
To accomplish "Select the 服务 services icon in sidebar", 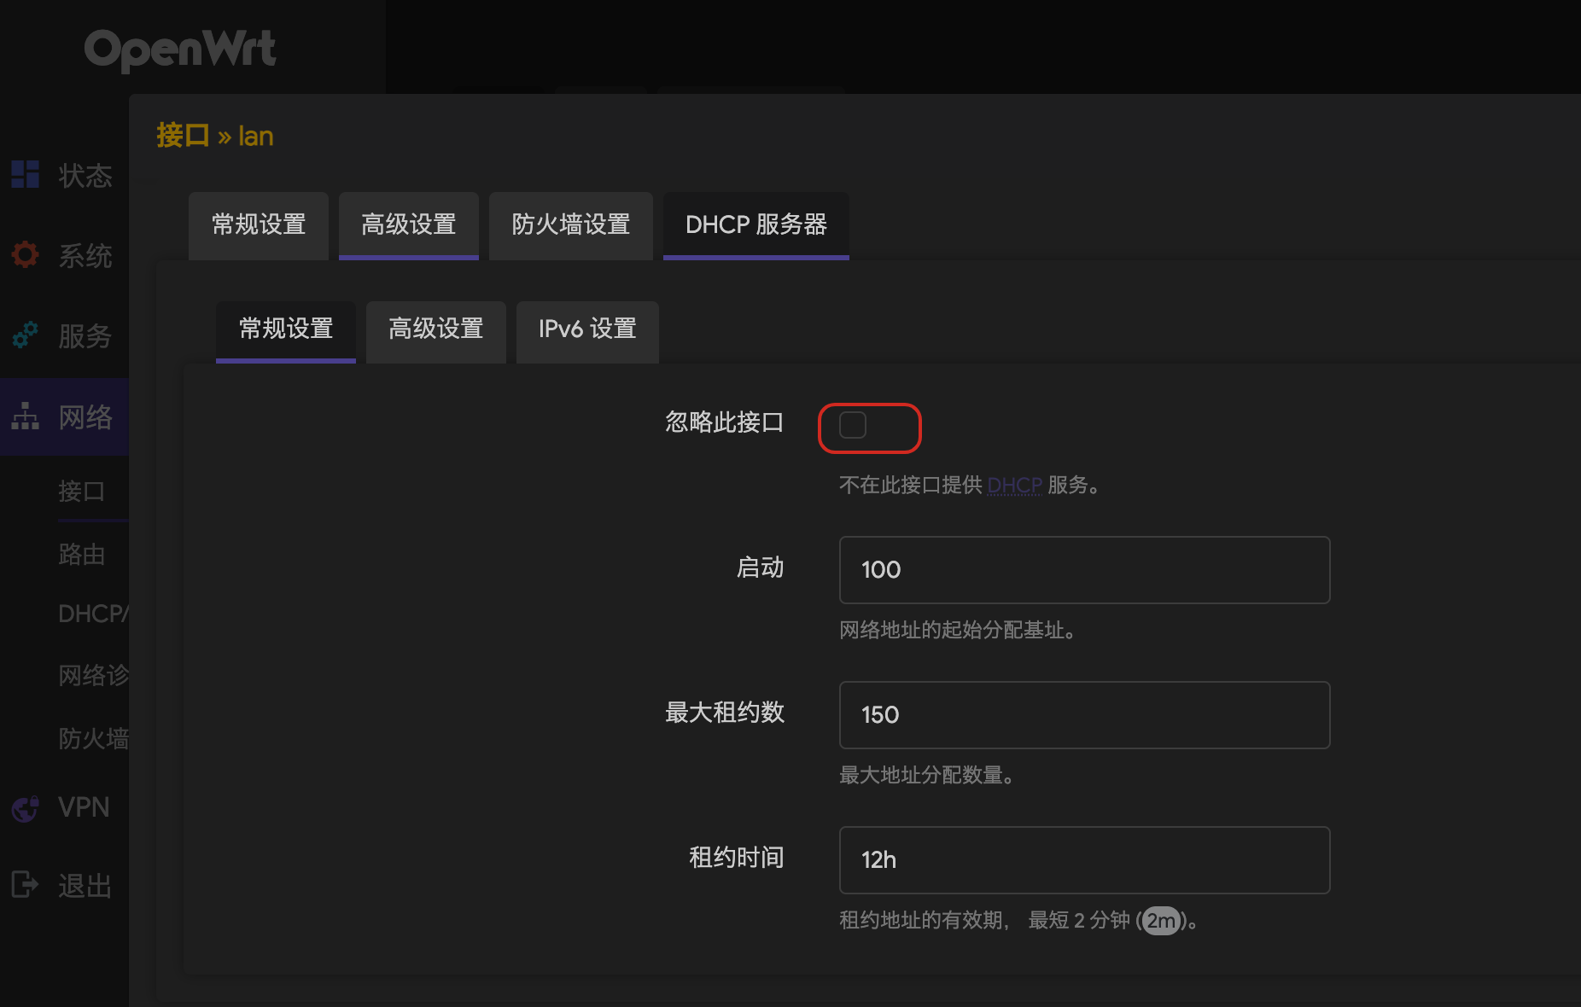I will 25,335.
